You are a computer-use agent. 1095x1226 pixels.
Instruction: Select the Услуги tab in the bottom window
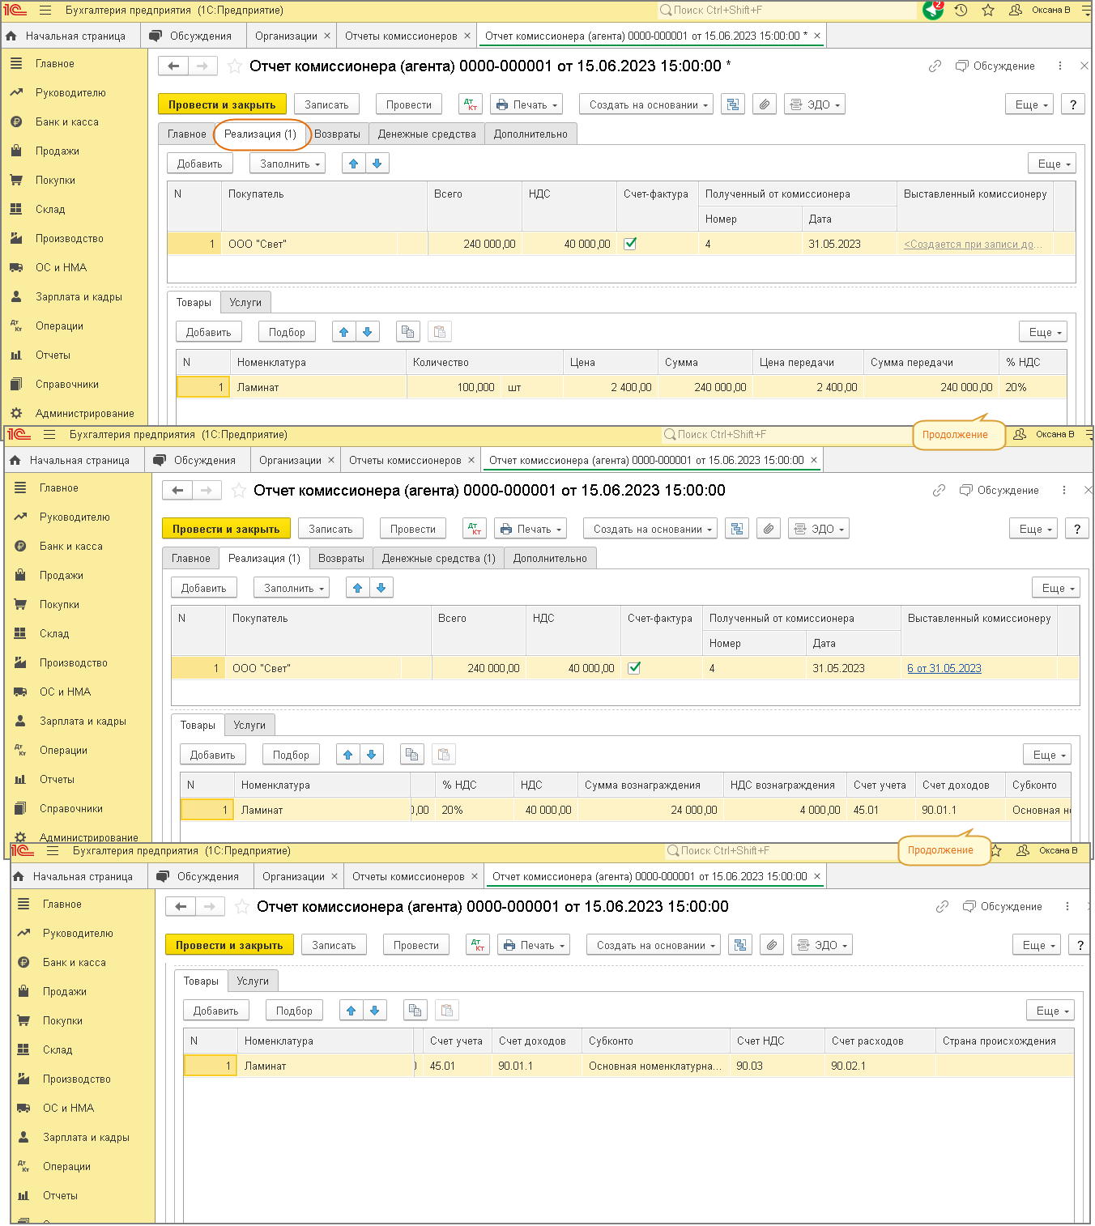253,981
